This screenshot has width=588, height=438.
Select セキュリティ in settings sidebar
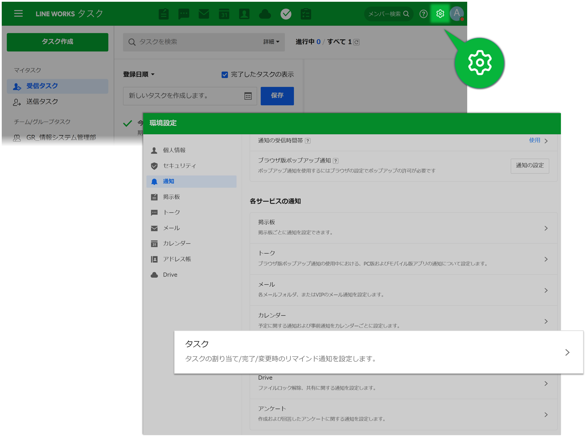pos(179,166)
